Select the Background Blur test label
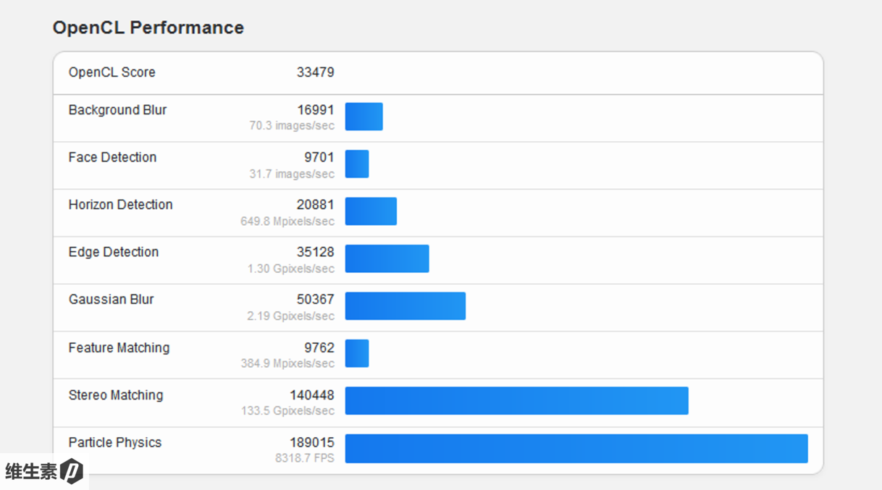The image size is (882, 490). [117, 110]
